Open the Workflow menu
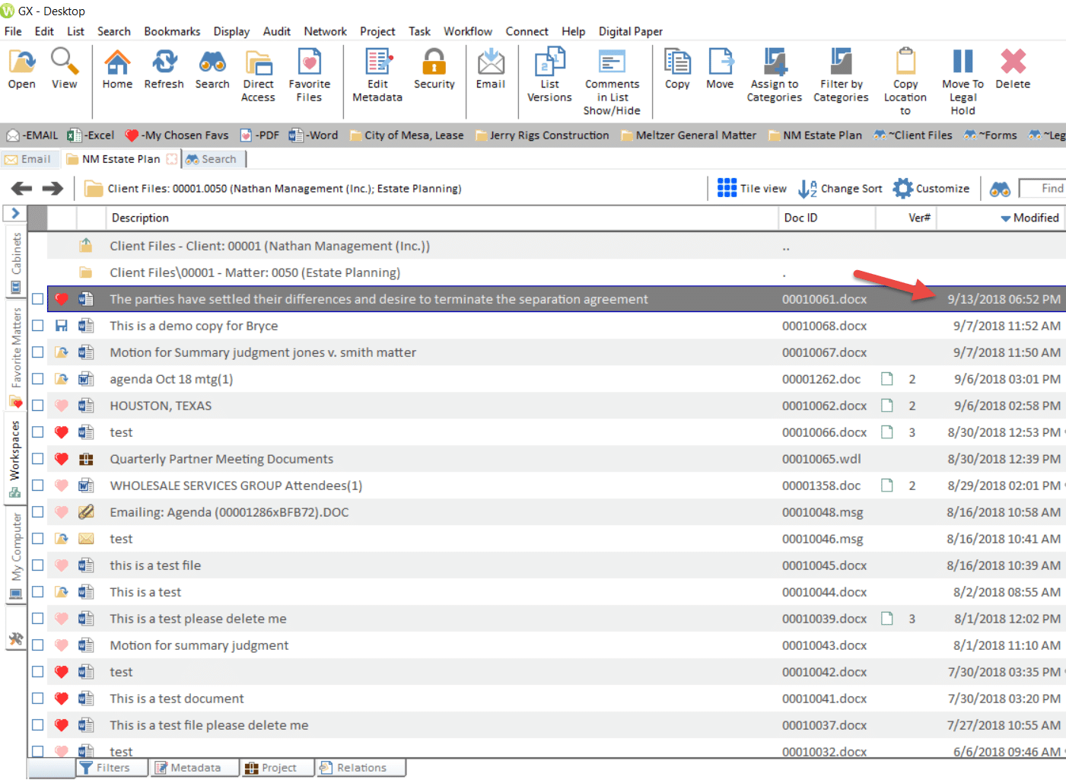1066x780 pixels. point(468,31)
